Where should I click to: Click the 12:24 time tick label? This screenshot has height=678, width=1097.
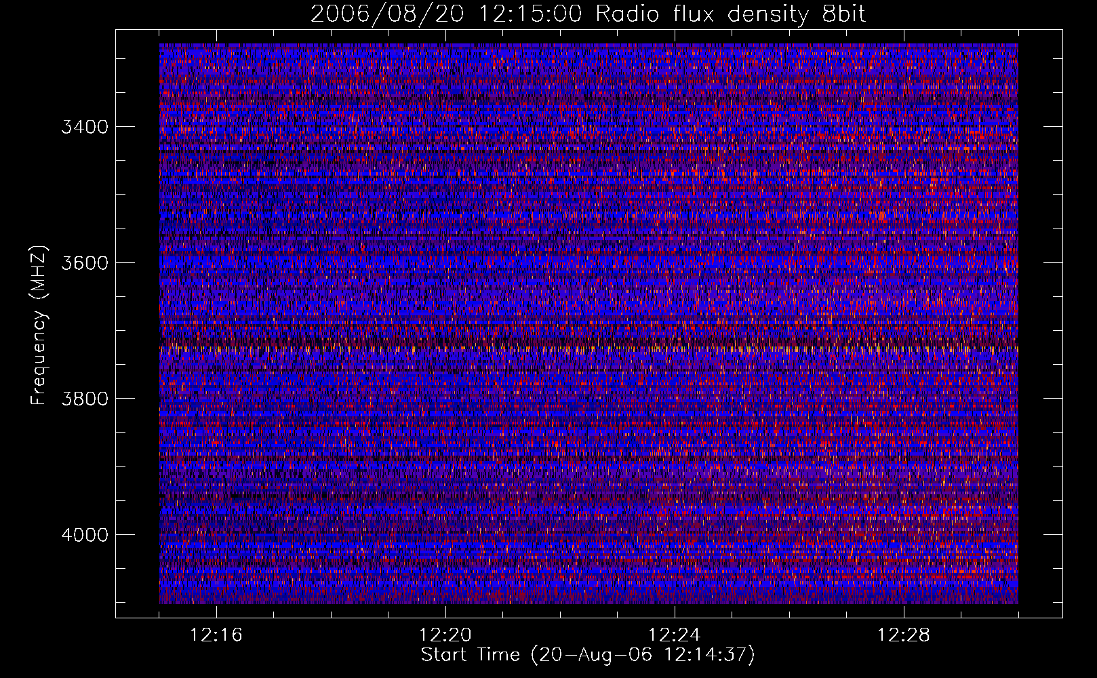[675, 635]
